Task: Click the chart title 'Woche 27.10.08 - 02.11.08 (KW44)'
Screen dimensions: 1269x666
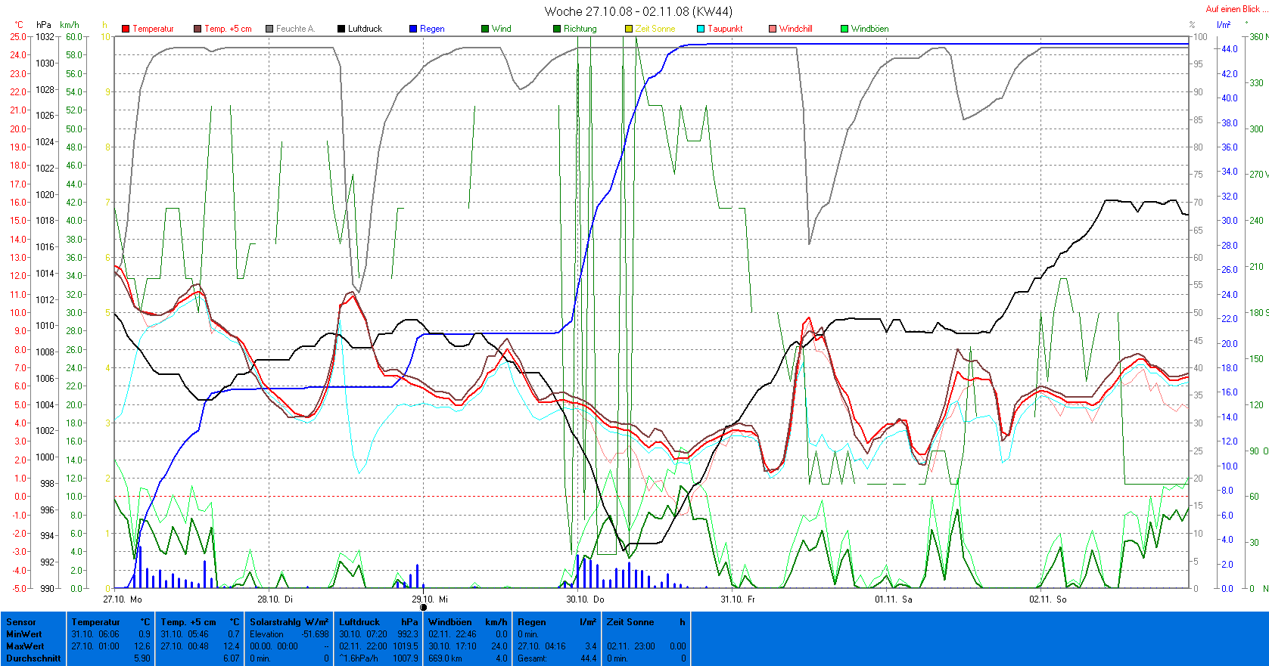Action: coord(638,11)
